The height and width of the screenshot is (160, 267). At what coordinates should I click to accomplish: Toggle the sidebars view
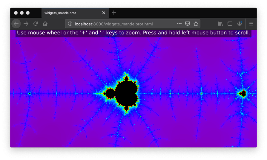(x=230, y=24)
